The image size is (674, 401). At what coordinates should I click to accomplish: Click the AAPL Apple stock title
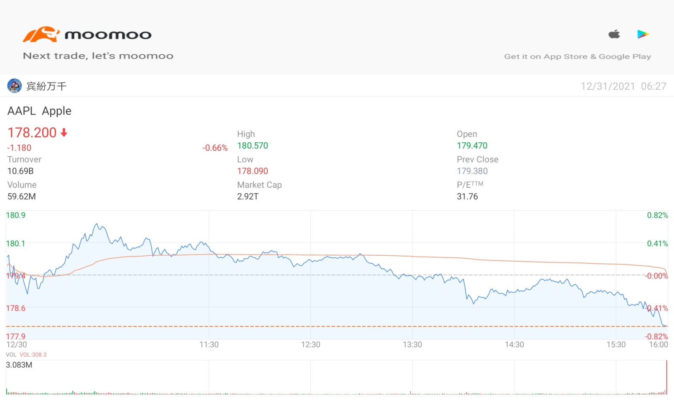(39, 111)
